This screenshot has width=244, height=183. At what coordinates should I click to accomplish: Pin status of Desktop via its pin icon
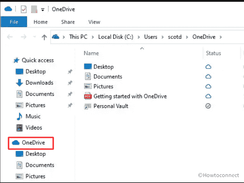[70, 71]
